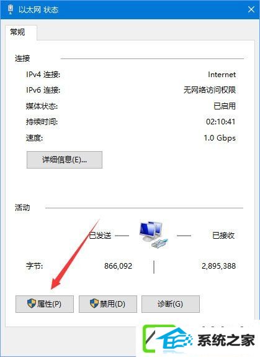Open 详细信息(E)... details button
Viewport: 260px width, 357px height.
point(65,160)
